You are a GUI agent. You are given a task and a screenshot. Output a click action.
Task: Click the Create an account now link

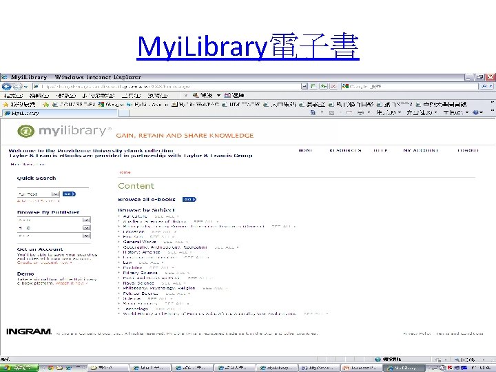[x=44, y=262]
